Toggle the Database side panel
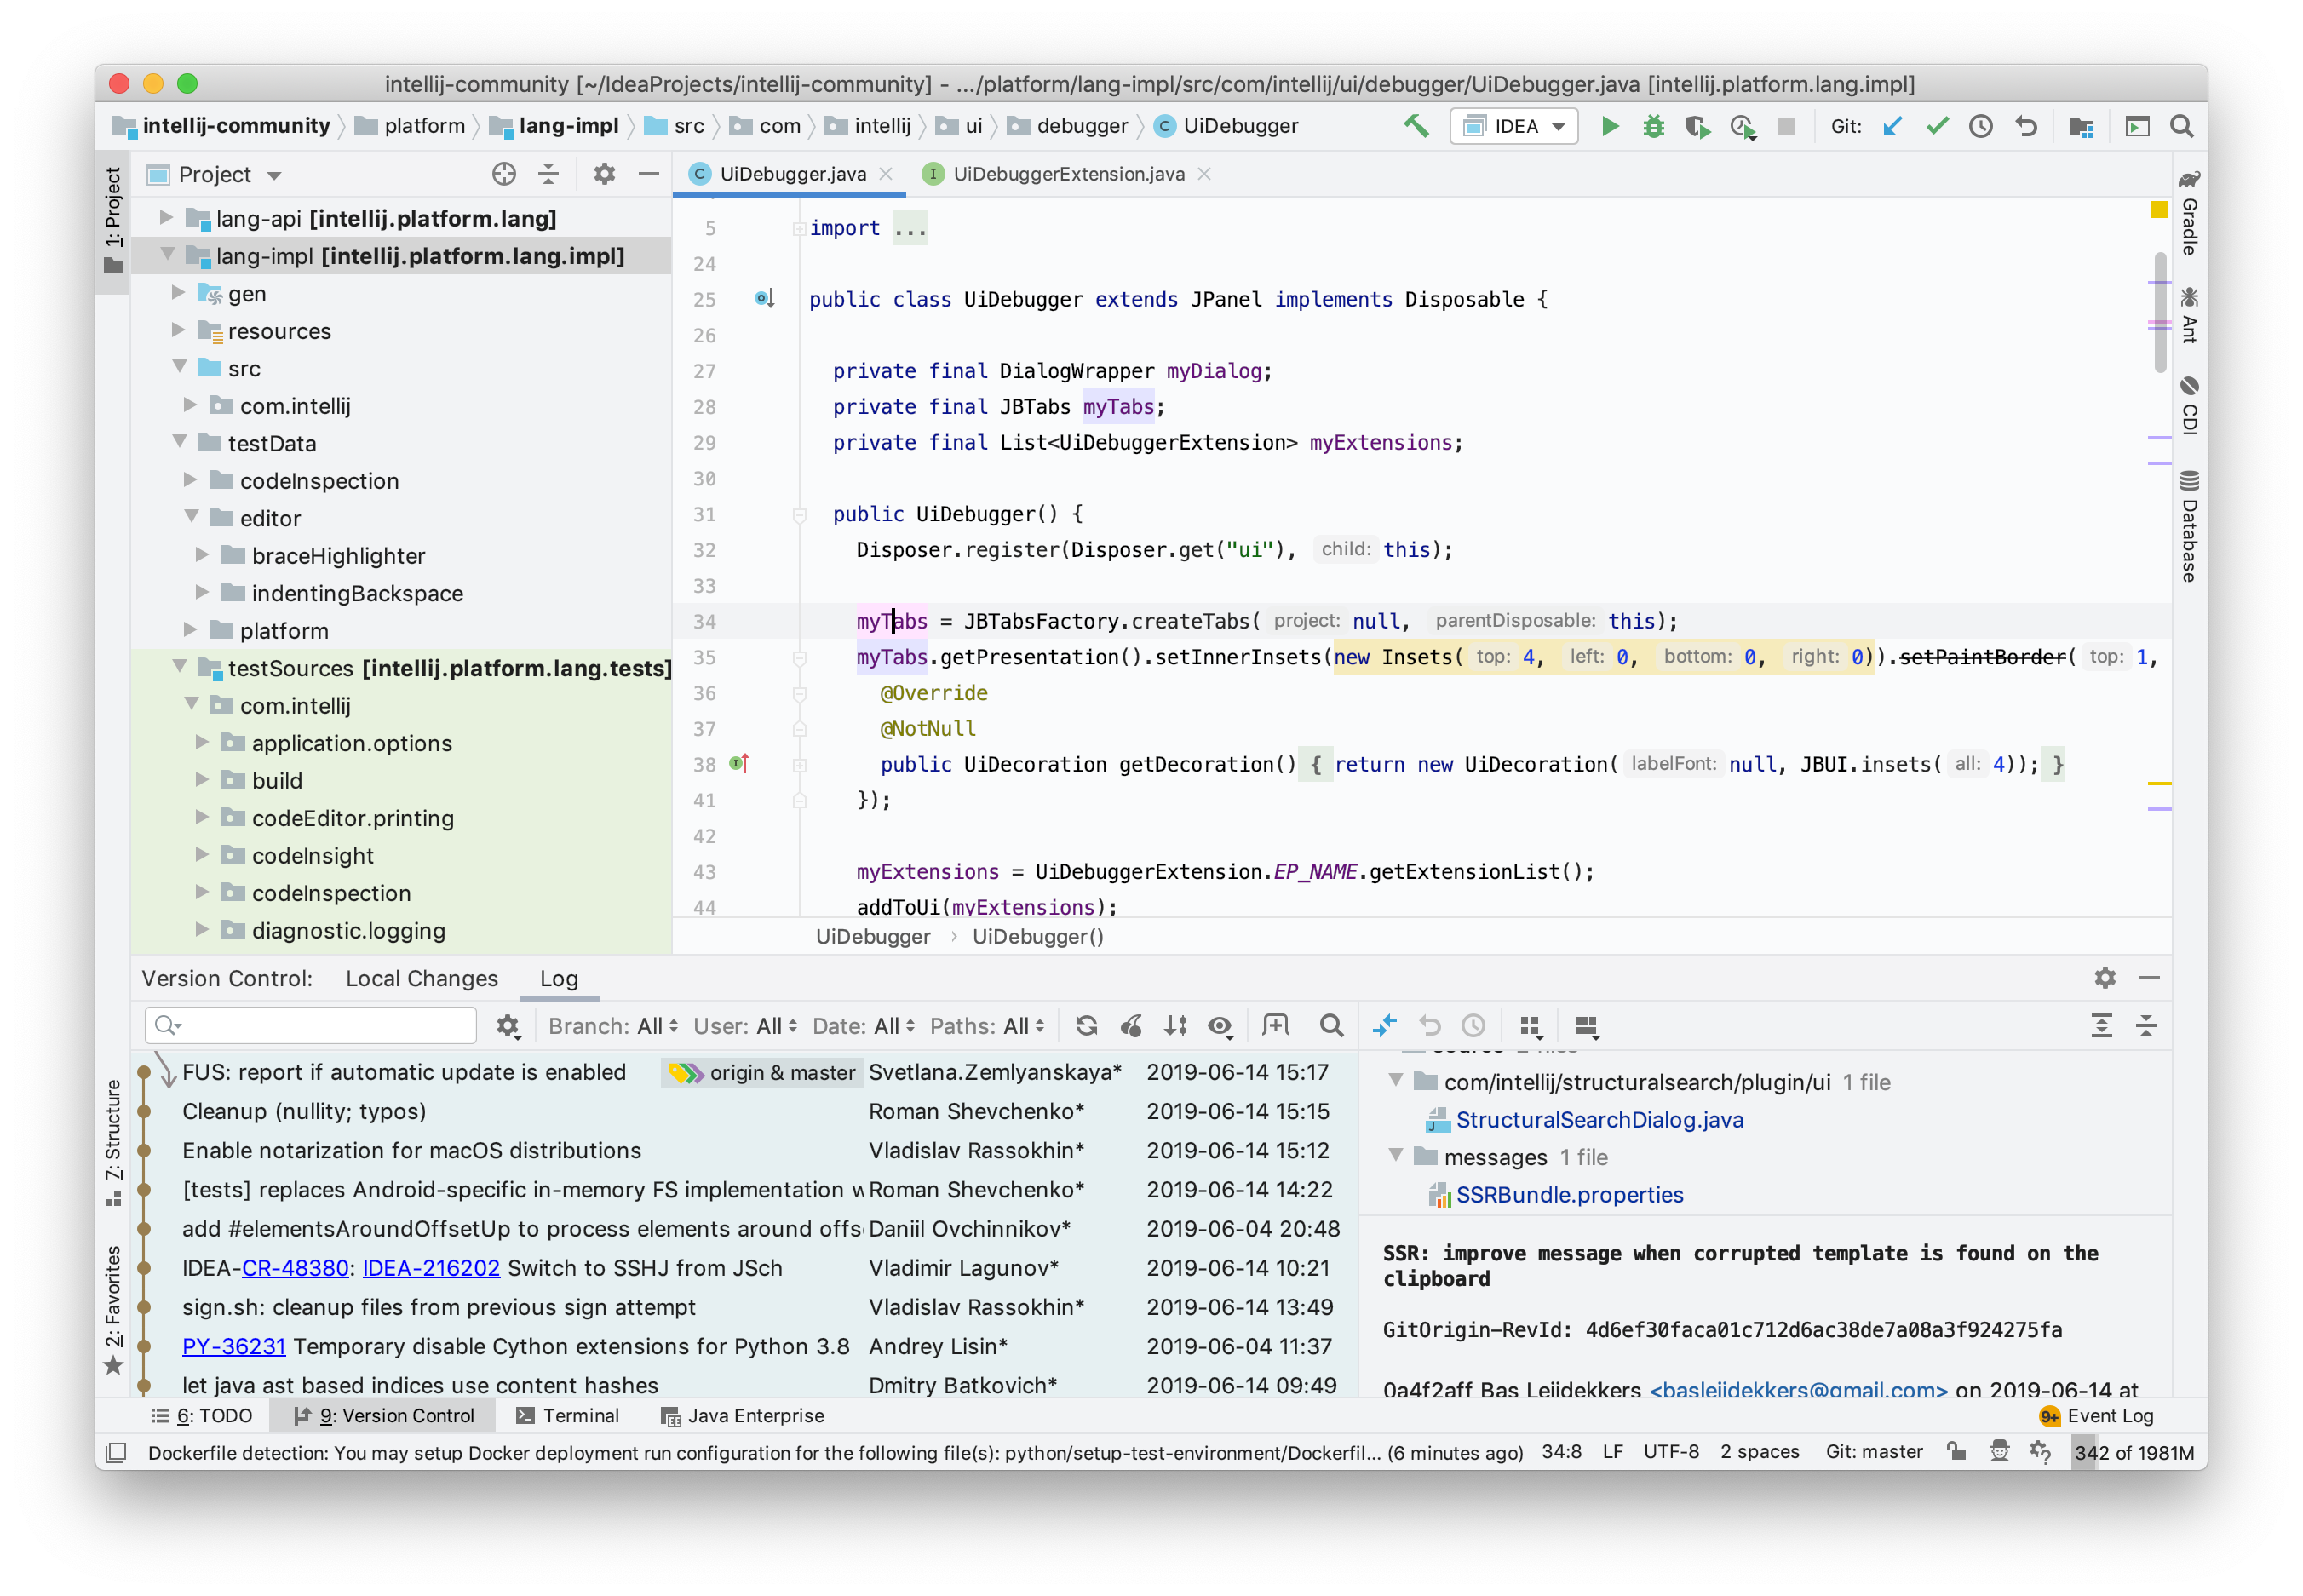Screen dimensions: 2303x1596 click(2188, 526)
